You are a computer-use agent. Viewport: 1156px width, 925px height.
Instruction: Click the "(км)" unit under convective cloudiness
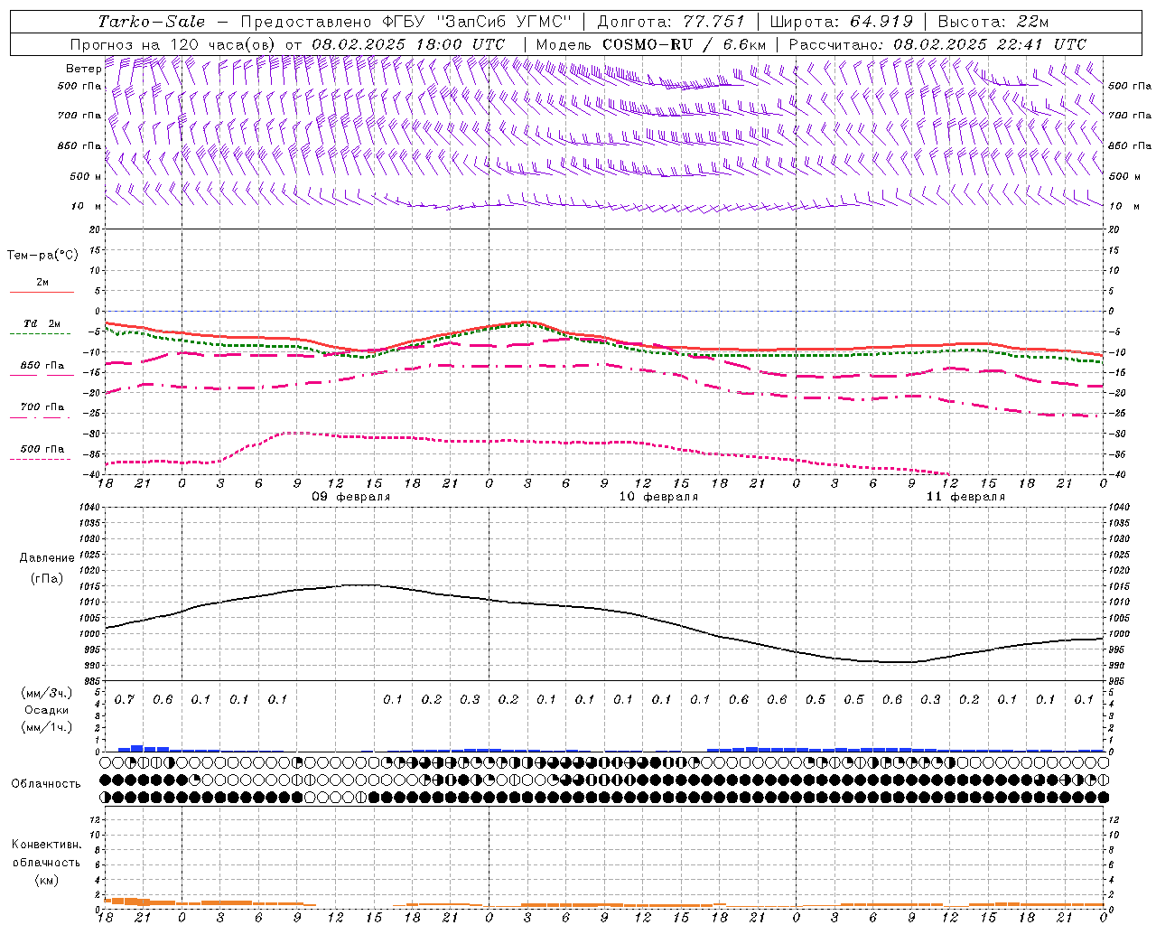pyautogui.click(x=47, y=880)
